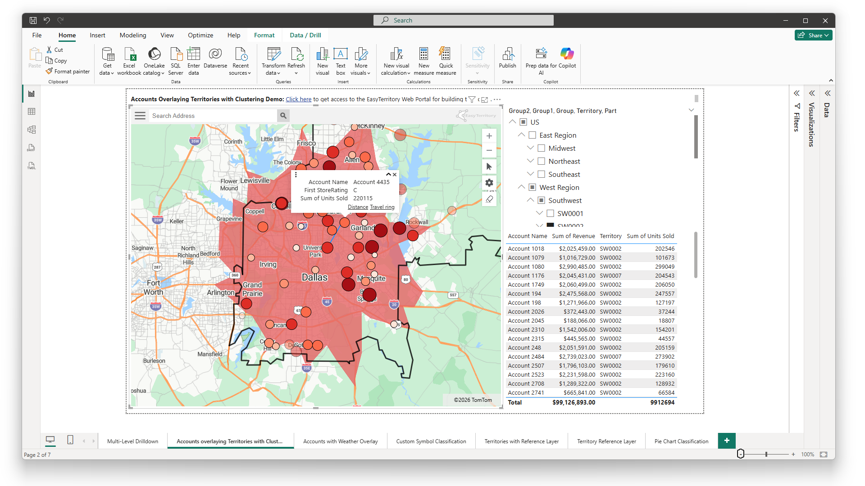The width and height of the screenshot is (865, 486).
Task: Expand the Southeast tree node
Action: [x=530, y=174]
